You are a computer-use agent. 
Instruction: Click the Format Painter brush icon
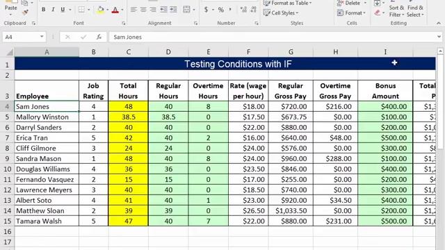tap(25, 12)
